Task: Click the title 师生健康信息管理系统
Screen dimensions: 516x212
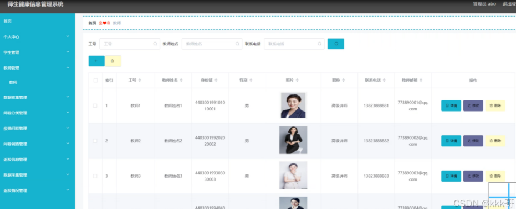Action: 35,4
